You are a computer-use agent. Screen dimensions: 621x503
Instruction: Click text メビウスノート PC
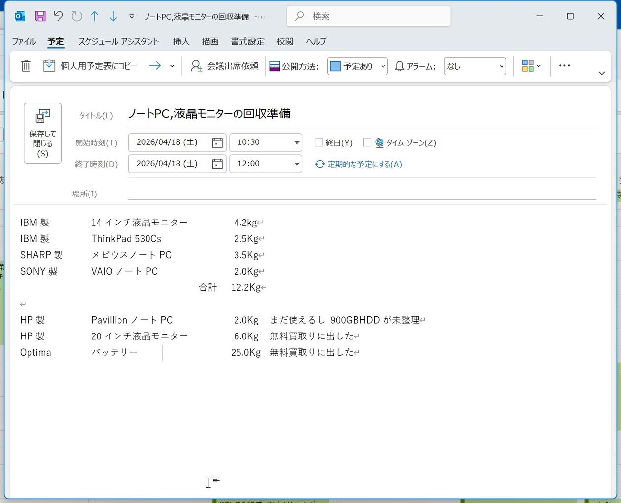tap(131, 255)
